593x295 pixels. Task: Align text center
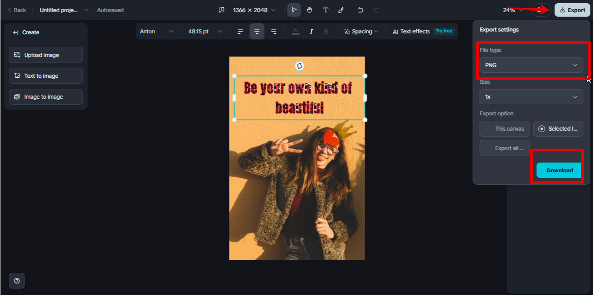coord(257,31)
